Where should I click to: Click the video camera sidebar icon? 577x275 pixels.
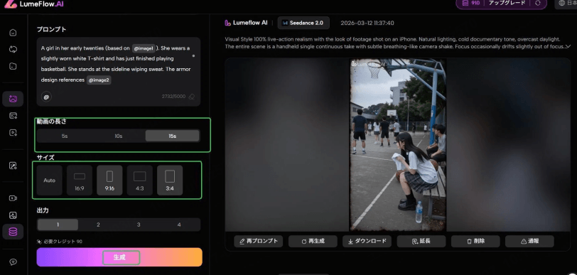click(13, 198)
